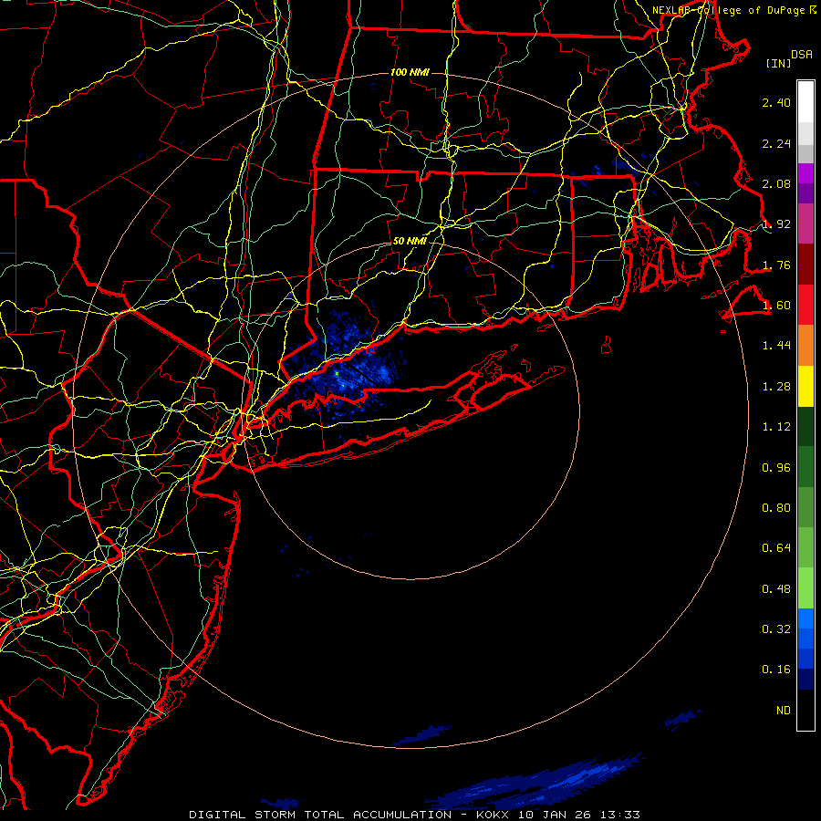The image size is (821, 821).
Task: Click the 13:33 timestamp text
Action: (620, 815)
